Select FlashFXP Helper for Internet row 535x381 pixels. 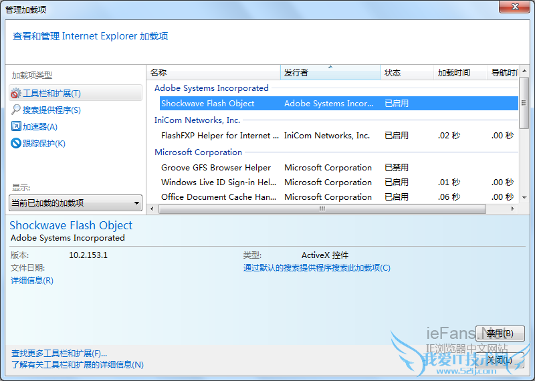pos(339,136)
